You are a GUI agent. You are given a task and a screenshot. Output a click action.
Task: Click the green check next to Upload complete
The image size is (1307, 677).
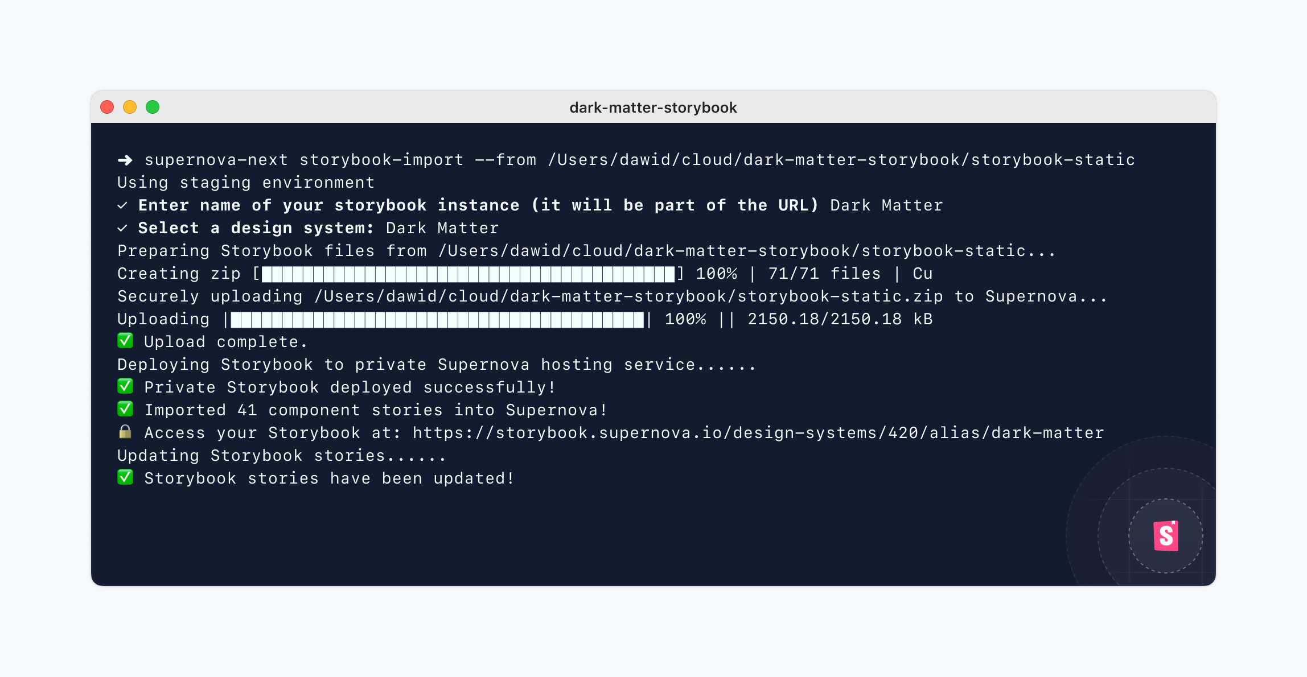tap(125, 341)
